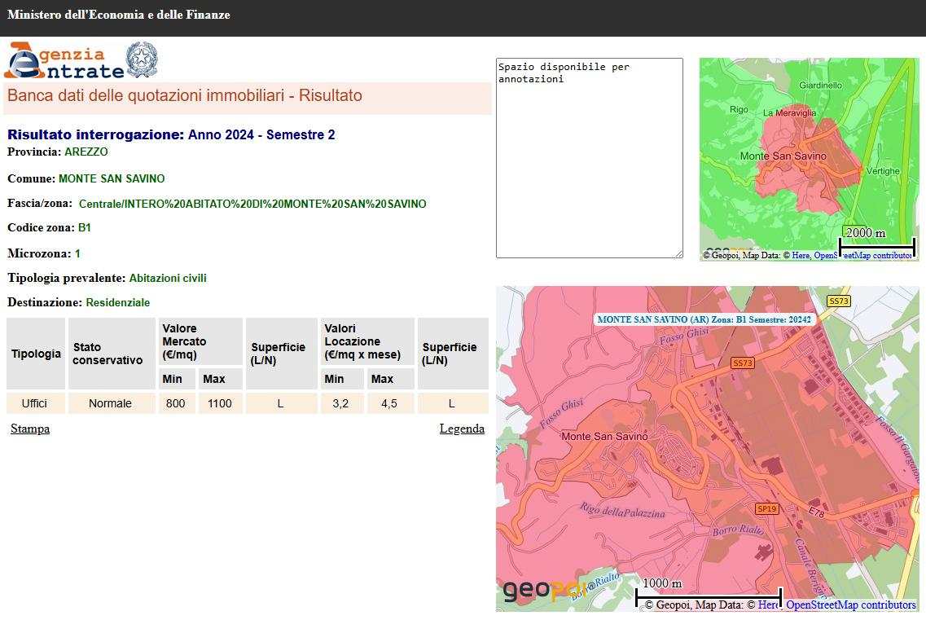Grab the annotation box resize handle
The width and height of the screenshot is (926, 620).
tap(678, 253)
